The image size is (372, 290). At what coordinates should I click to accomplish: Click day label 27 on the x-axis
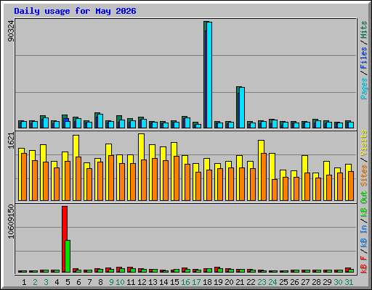(305, 282)
